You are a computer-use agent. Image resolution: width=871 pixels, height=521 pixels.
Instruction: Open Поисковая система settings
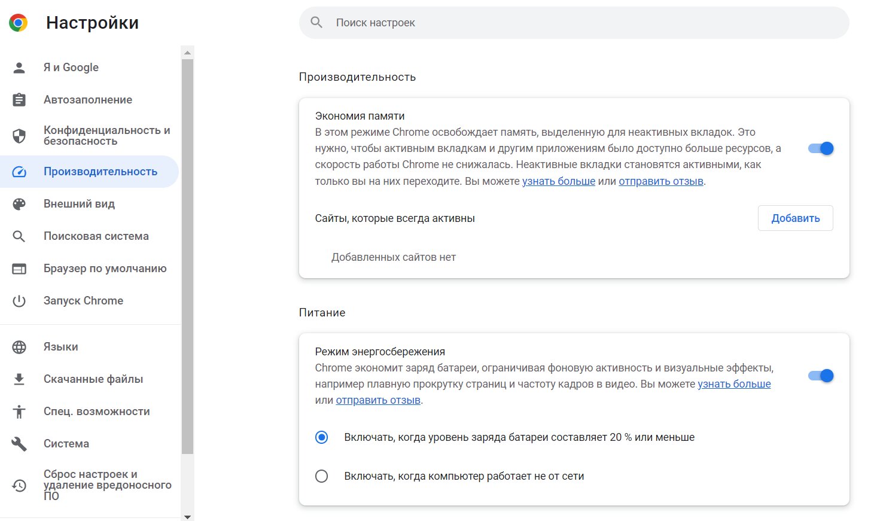(x=90, y=236)
